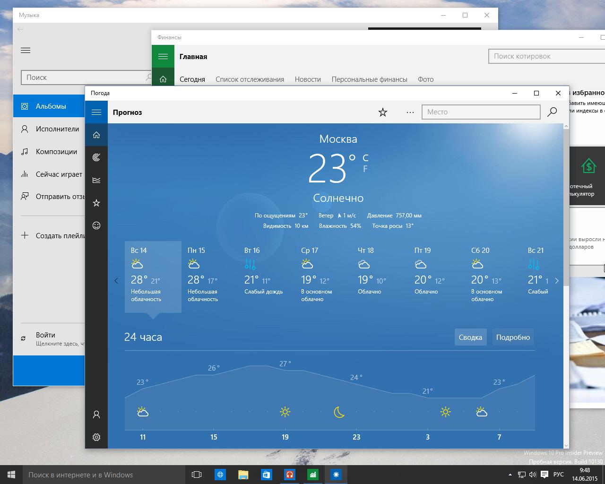The image size is (605, 484).
Task: Open Weather feedback smiley icon
Action: tap(96, 225)
